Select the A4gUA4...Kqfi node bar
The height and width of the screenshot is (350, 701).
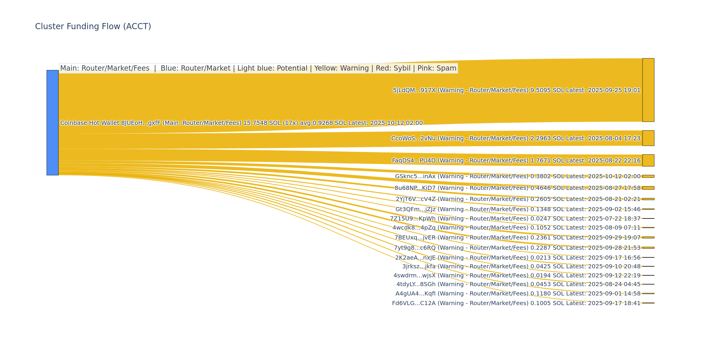pyautogui.click(x=648, y=293)
